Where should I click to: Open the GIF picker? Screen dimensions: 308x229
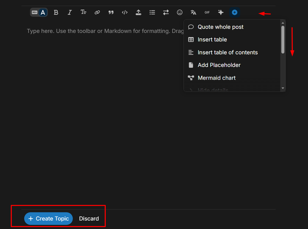coord(207,12)
